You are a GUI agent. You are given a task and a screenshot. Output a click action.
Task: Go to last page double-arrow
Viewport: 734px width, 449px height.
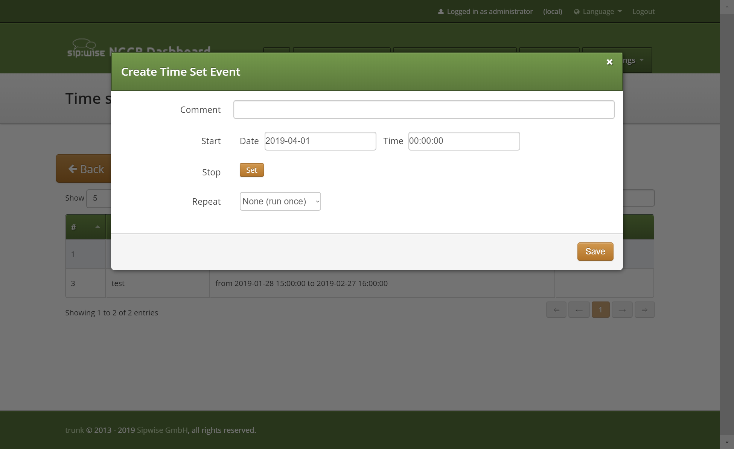click(644, 310)
